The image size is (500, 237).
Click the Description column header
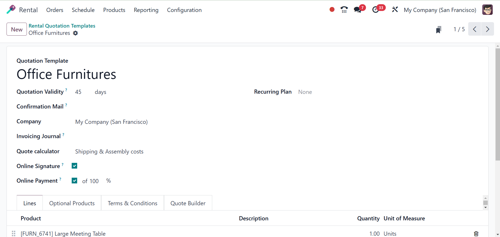click(x=254, y=219)
